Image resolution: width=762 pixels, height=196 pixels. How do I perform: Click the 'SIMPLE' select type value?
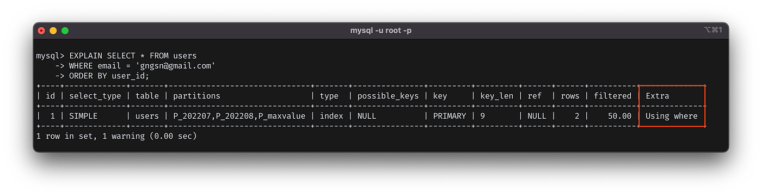pos(83,116)
